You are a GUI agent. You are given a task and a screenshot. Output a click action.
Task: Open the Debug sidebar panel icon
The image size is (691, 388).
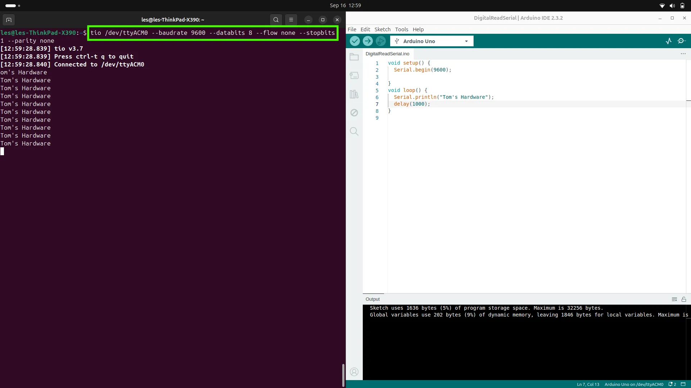click(x=354, y=113)
